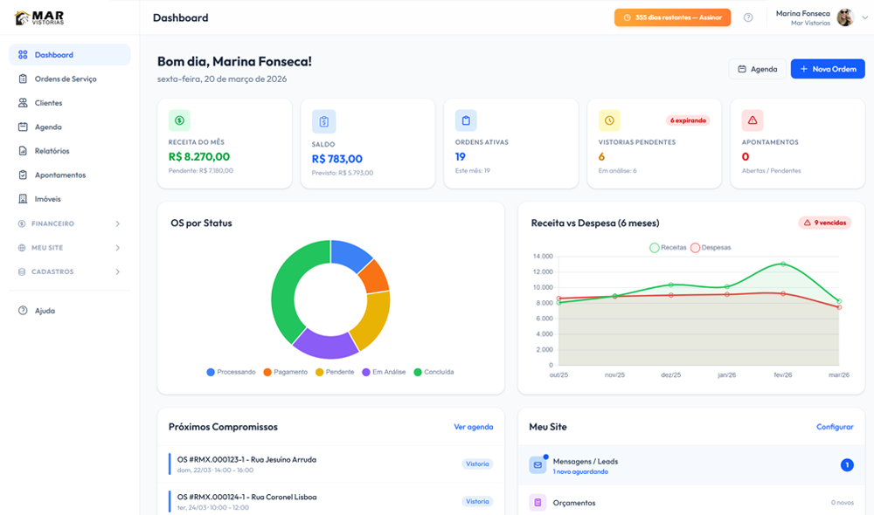Open the Ver agenda link

click(473, 427)
